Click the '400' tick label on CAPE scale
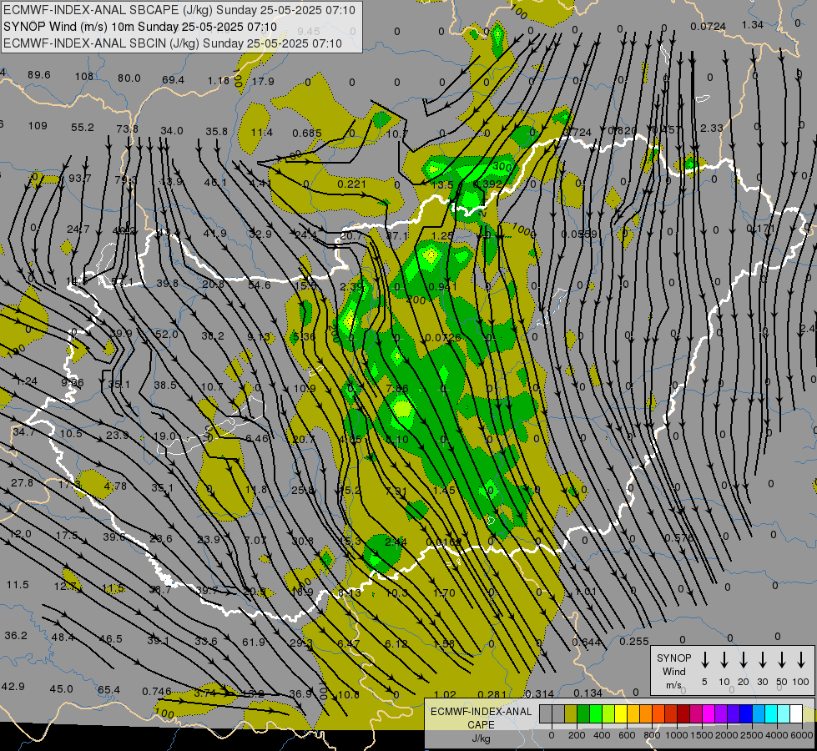This screenshot has height=751, width=817. pos(602,735)
